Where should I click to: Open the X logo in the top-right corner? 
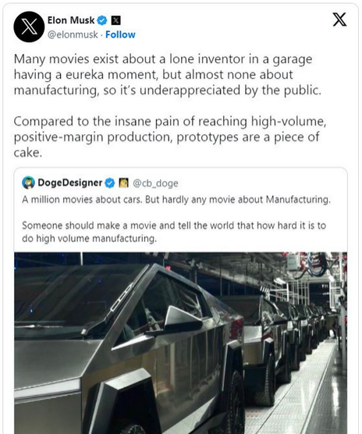coord(339,20)
